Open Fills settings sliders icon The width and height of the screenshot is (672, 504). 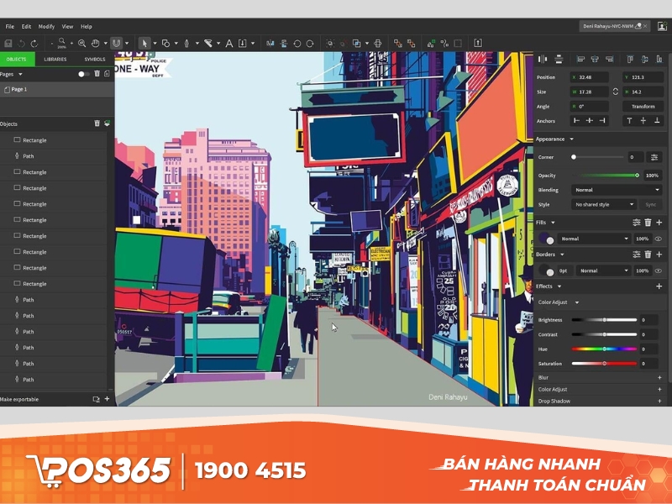coord(637,223)
